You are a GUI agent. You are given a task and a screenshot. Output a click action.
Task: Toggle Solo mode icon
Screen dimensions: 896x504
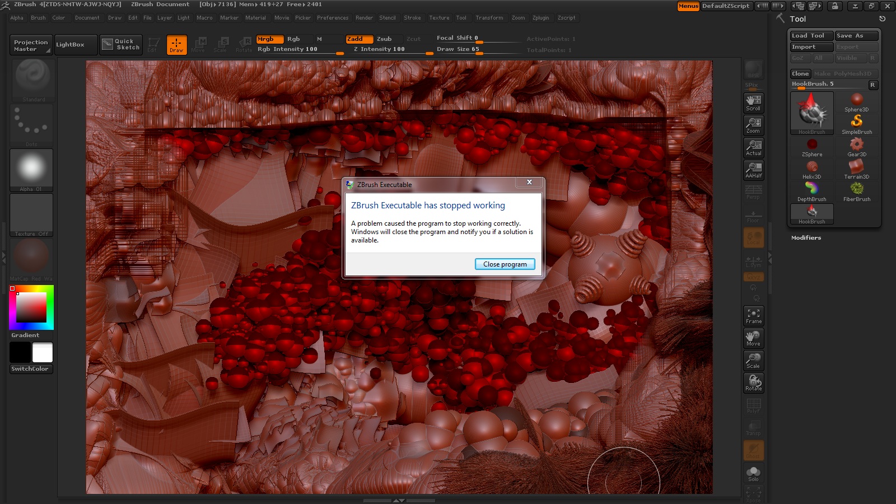[x=753, y=474]
